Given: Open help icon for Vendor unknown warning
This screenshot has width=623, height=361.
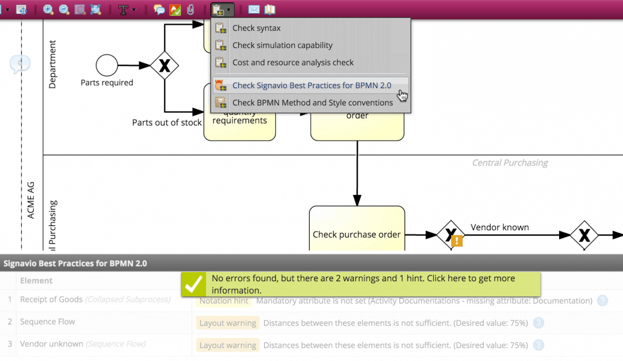Looking at the screenshot, I should 538,345.
